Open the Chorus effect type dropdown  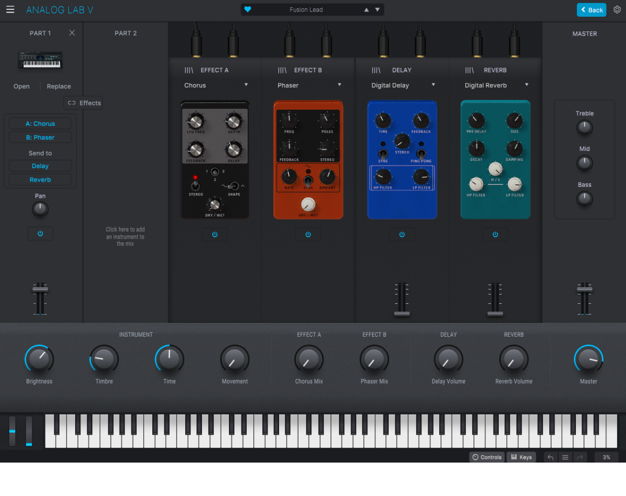click(216, 85)
